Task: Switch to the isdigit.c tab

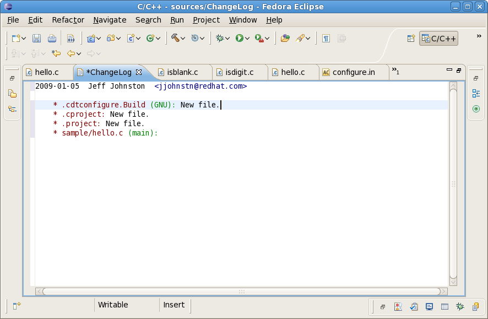Action: pos(240,72)
